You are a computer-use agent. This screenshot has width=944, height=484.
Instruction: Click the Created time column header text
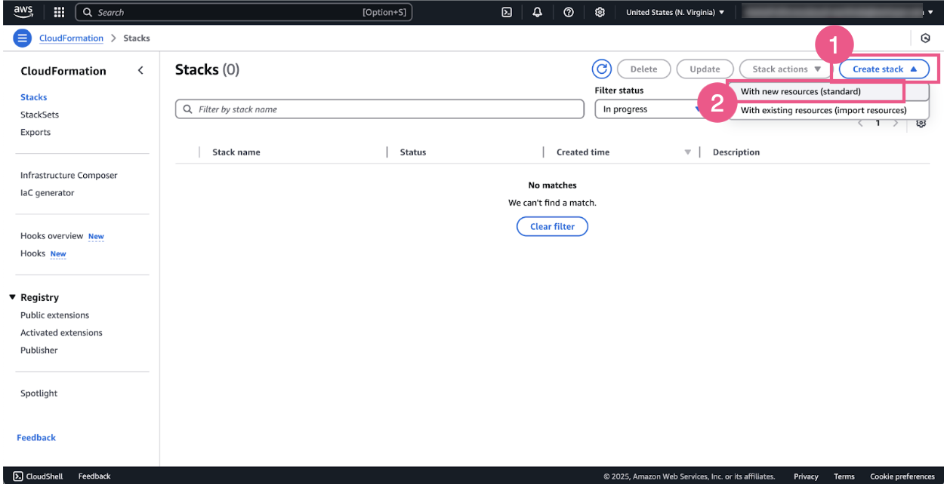pyautogui.click(x=583, y=152)
